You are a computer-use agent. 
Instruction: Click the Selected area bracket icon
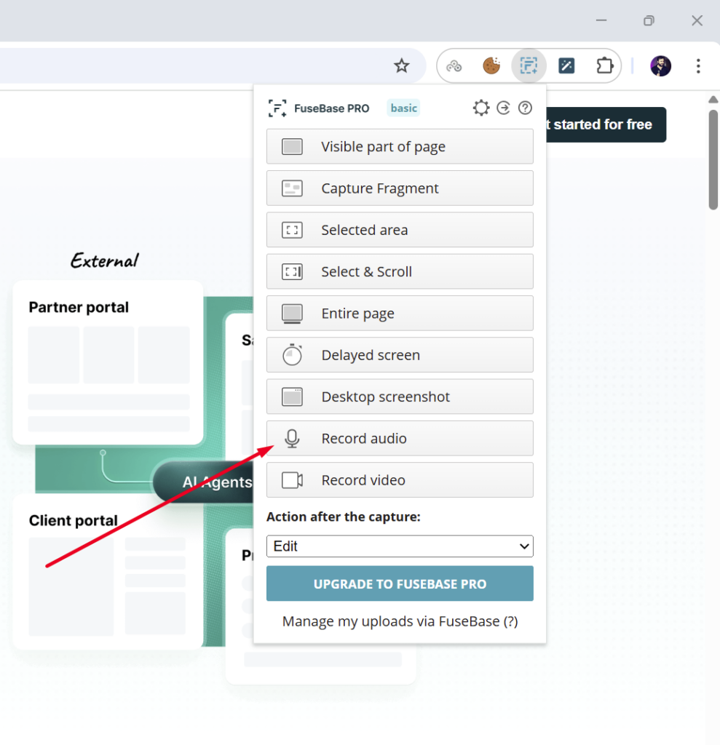(292, 230)
